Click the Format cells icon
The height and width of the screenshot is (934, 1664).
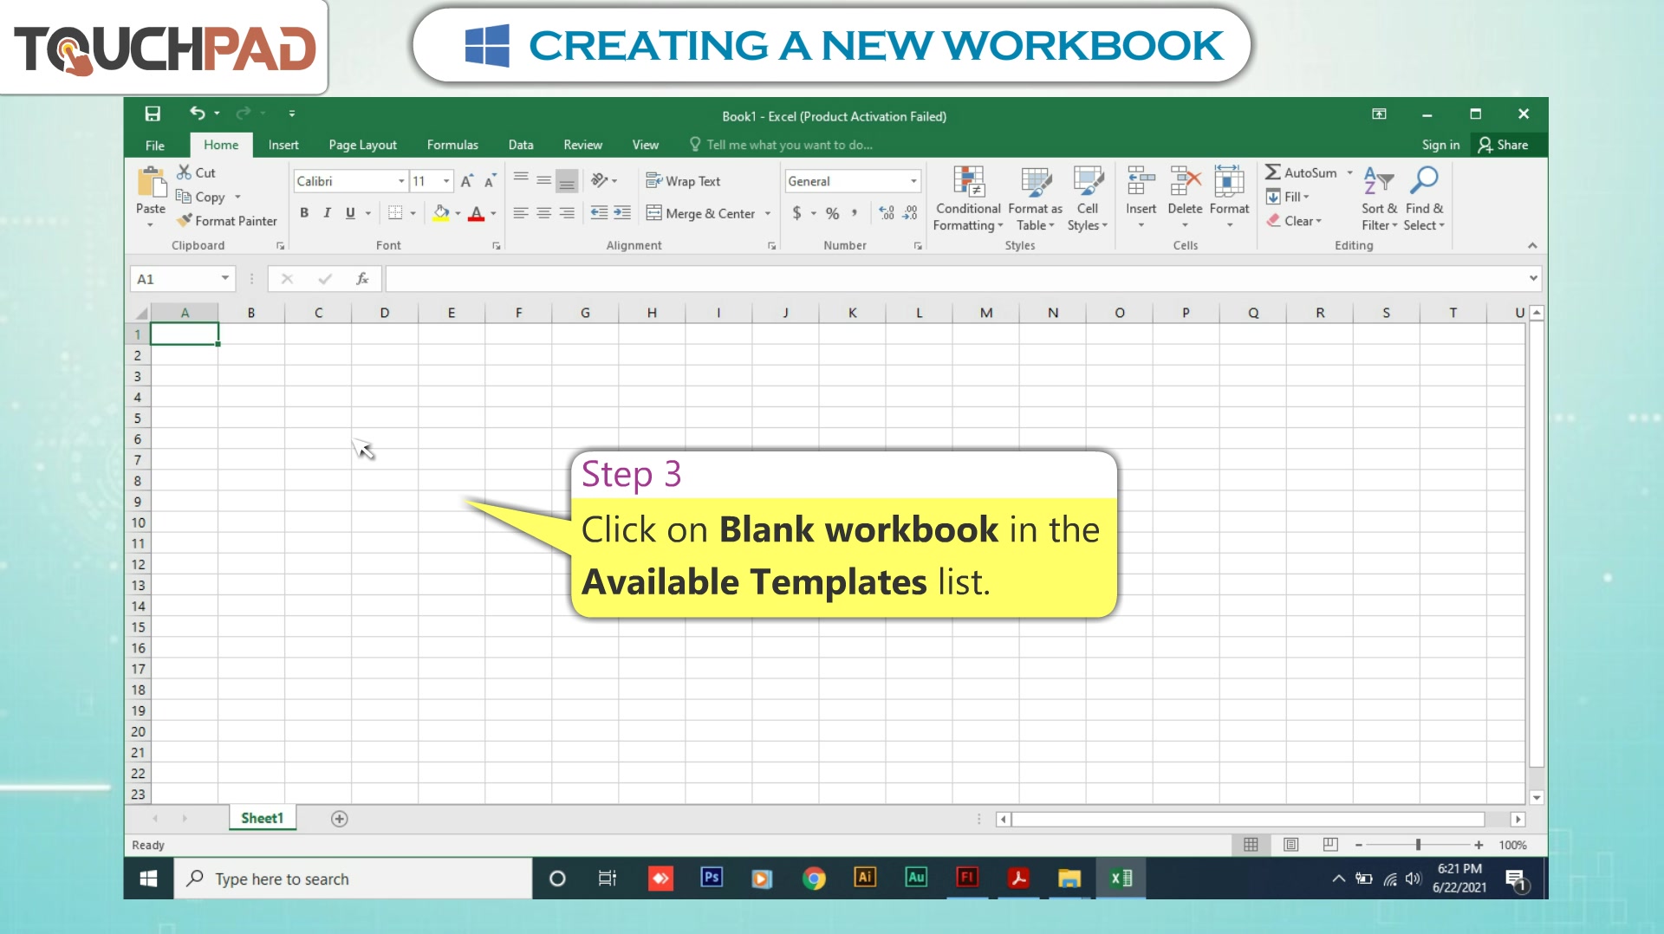point(1229,181)
